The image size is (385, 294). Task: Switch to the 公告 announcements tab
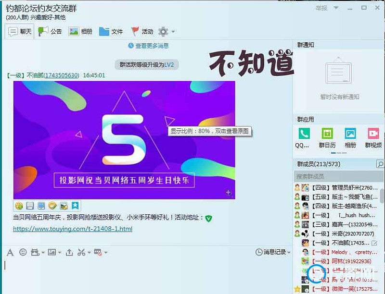coord(51,32)
